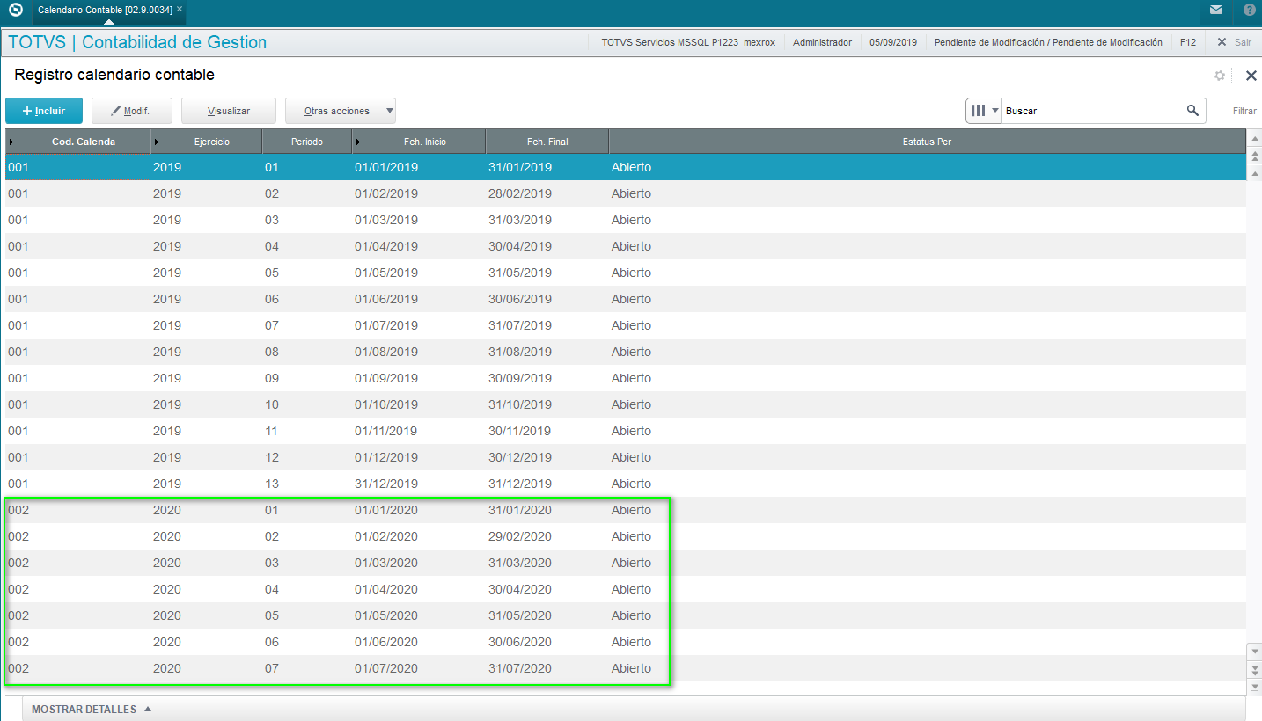Select the row starting 01/05/2020
The image size is (1262, 721).
click(626, 615)
